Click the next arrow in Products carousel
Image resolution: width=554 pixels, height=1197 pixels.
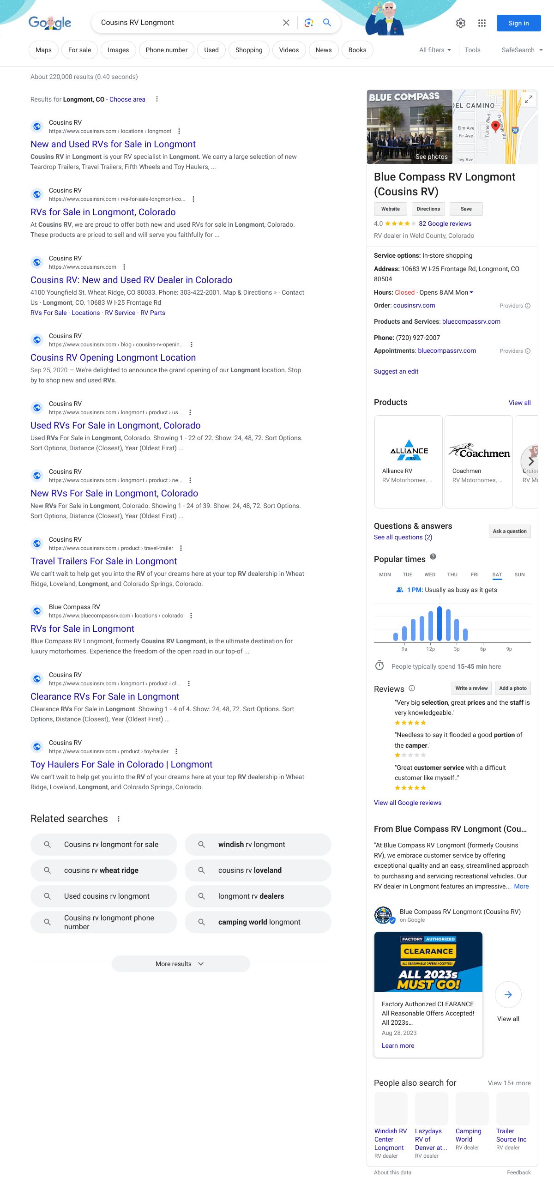[531, 461]
